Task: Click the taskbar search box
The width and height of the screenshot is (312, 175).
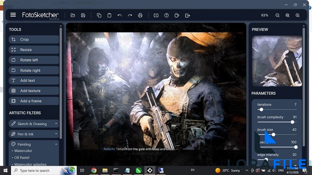Action: [x=43, y=170]
